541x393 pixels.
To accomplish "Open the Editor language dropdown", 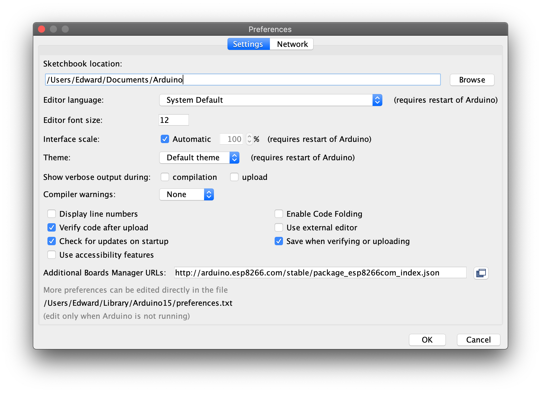I will pyautogui.click(x=271, y=100).
